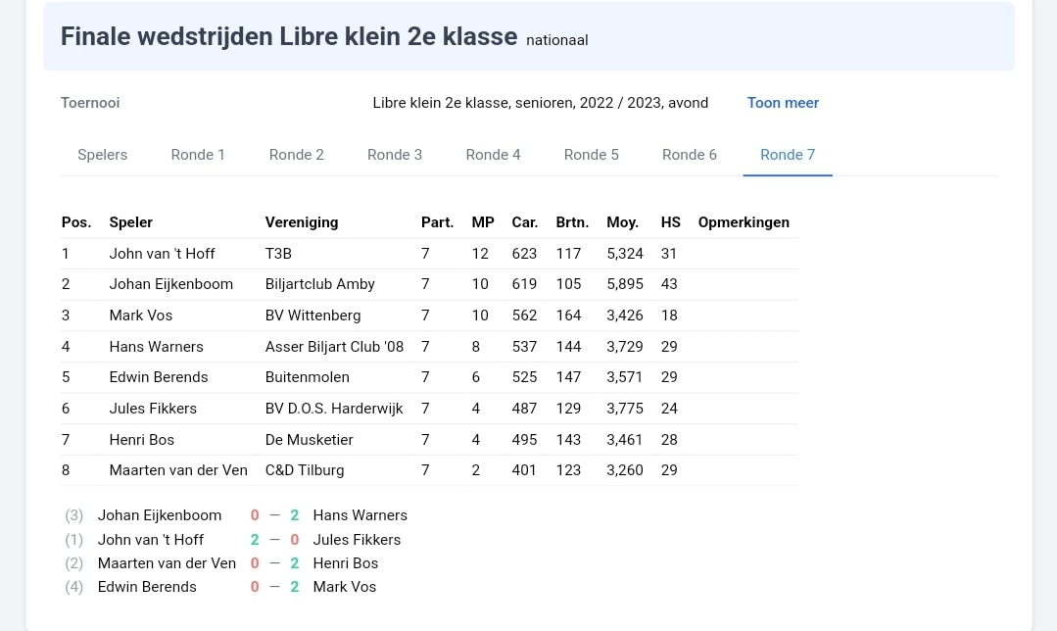The image size is (1057, 631).
Task: Open player John van 't Hoff in standings
Action: coord(162,254)
